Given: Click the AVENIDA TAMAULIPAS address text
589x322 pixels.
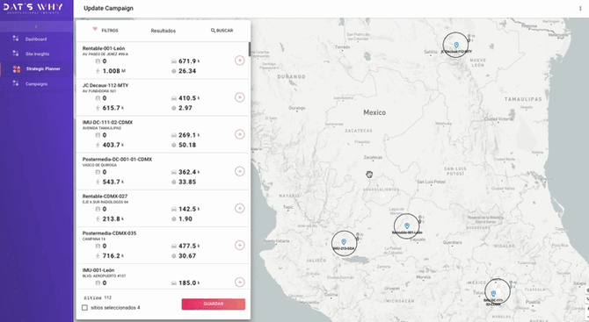Looking at the screenshot, I should tap(102, 128).
